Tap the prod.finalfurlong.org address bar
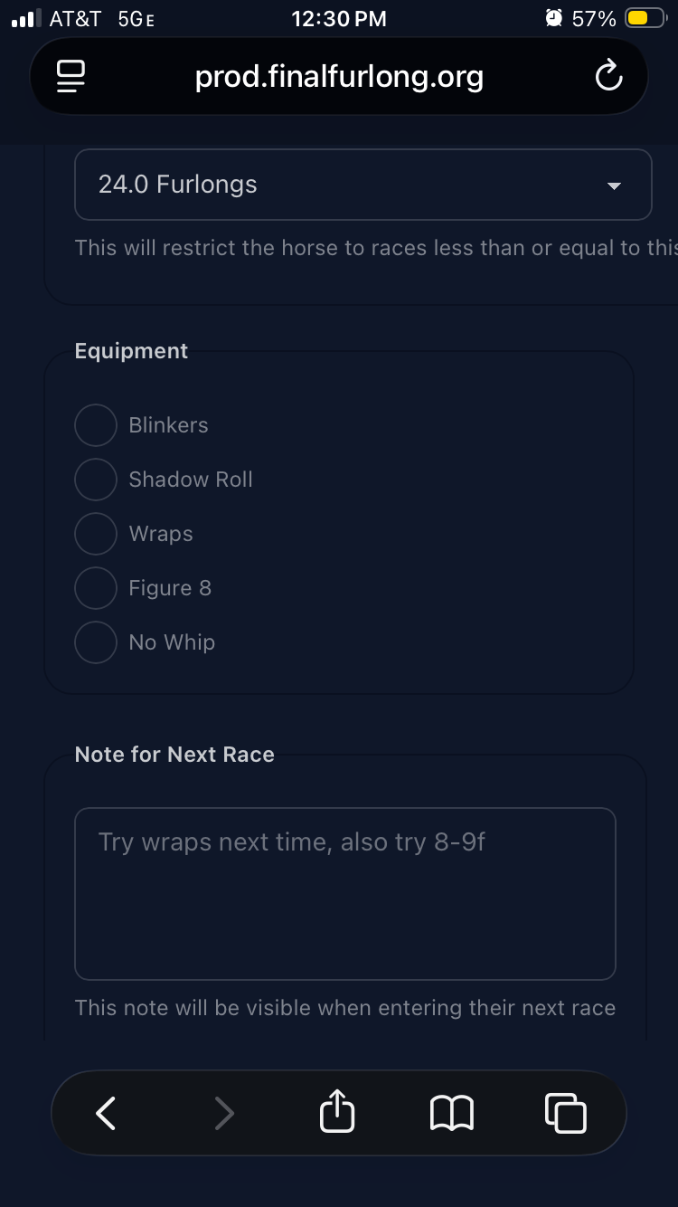678x1207 pixels. [x=339, y=77]
